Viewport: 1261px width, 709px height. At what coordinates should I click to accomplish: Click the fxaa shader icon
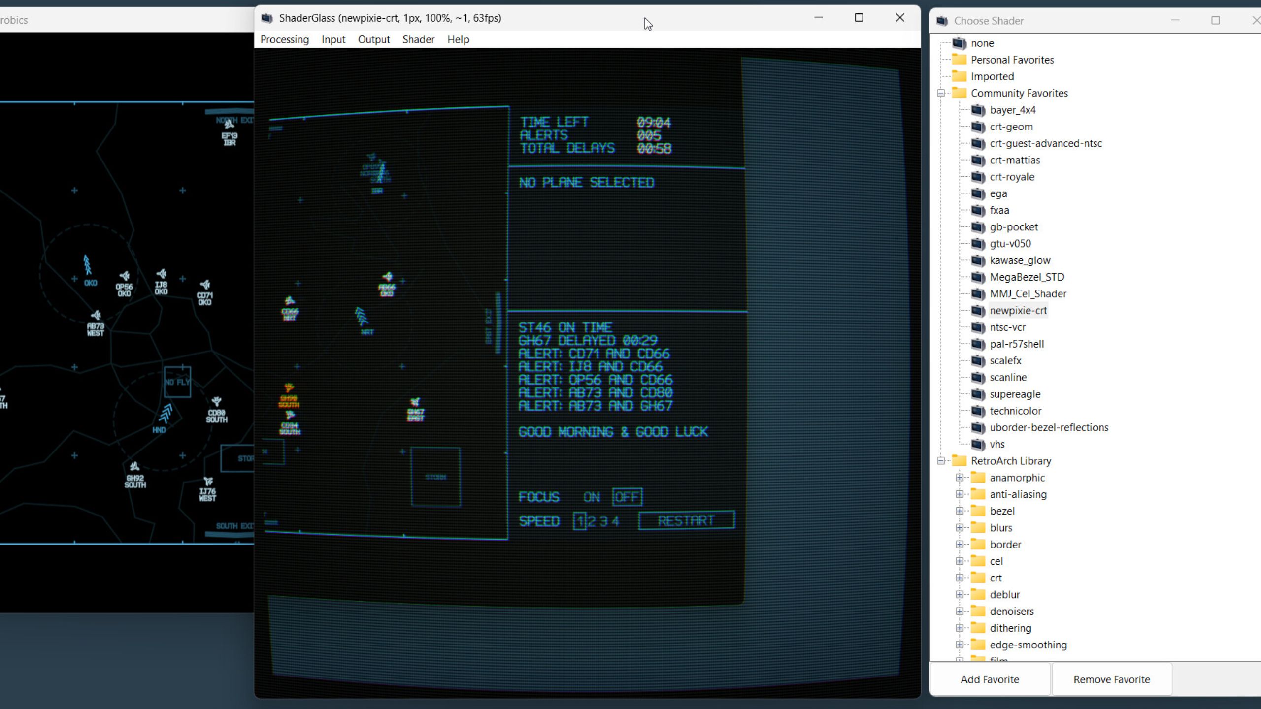tap(978, 210)
